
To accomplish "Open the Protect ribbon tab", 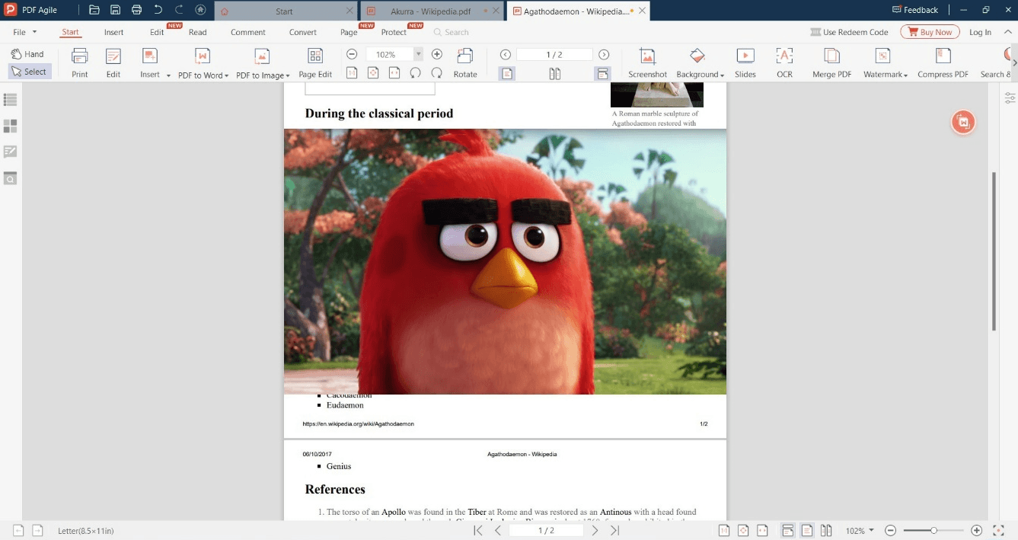I will (x=394, y=32).
